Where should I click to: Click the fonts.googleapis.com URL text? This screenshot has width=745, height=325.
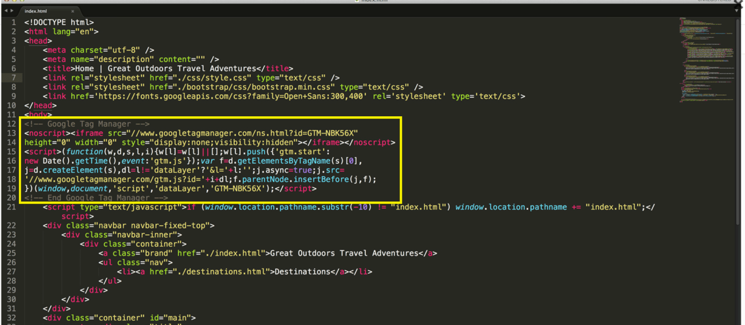click(x=231, y=96)
